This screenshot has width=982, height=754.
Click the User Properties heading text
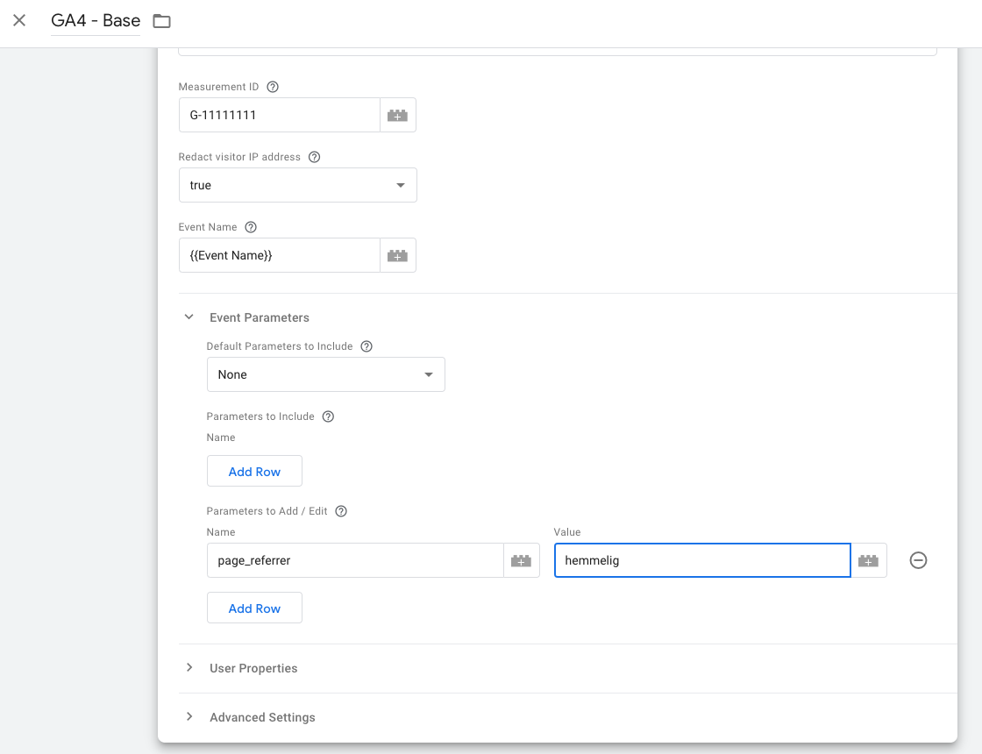pos(253,668)
